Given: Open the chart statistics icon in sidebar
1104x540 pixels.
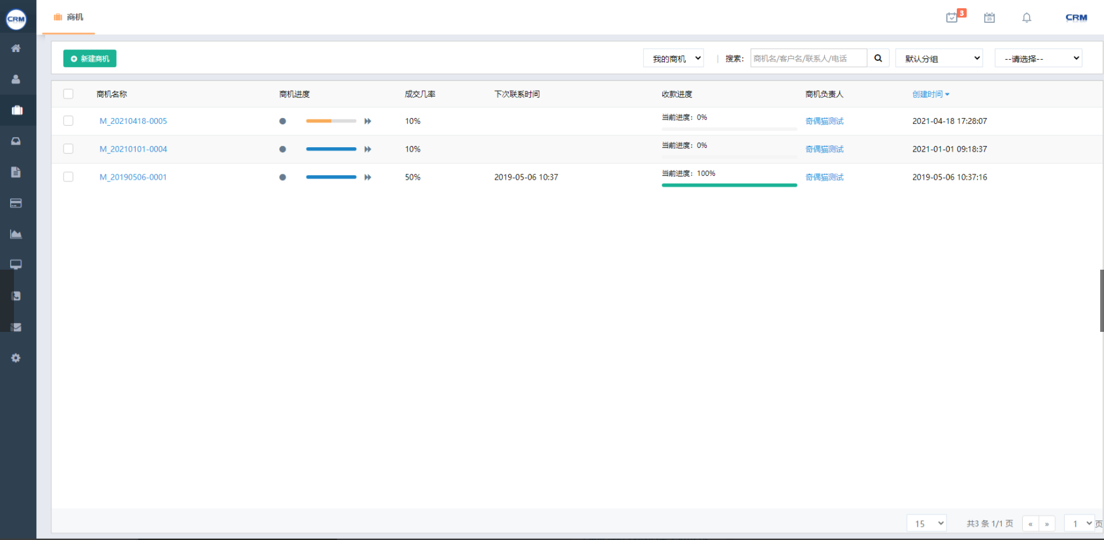Looking at the screenshot, I should [16, 234].
